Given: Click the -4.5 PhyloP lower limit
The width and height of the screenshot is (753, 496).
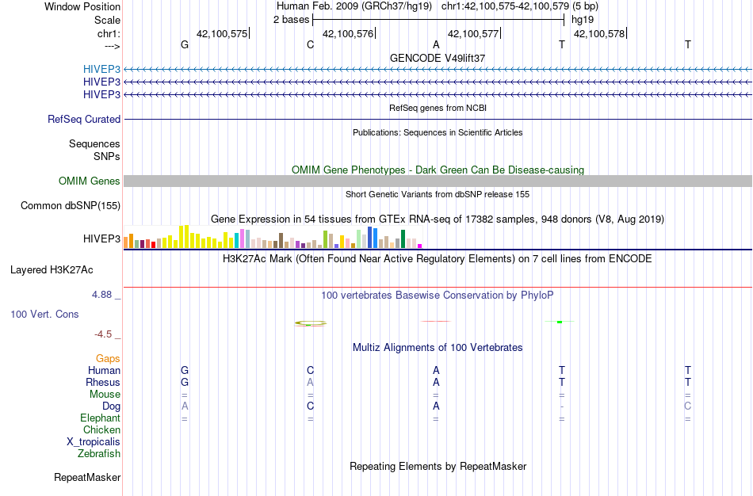Looking at the screenshot, I should pos(103,334).
